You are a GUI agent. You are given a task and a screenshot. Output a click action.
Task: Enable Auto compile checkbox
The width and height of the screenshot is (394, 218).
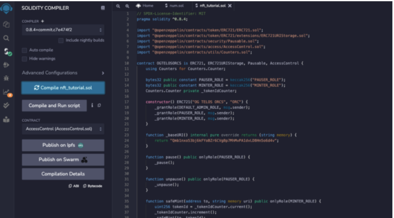tap(24, 50)
